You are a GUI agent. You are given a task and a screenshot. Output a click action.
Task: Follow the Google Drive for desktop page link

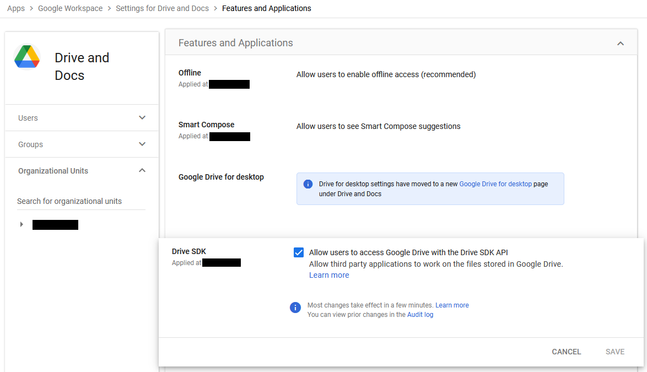pyautogui.click(x=495, y=184)
